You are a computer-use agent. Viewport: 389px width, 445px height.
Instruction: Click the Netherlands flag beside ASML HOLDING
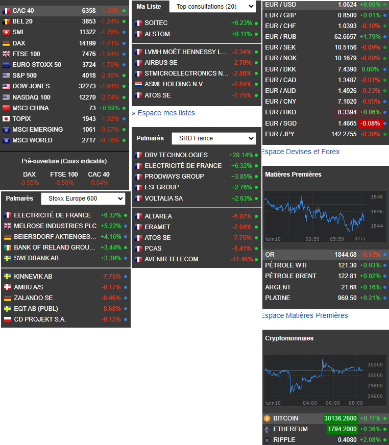(138, 84)
